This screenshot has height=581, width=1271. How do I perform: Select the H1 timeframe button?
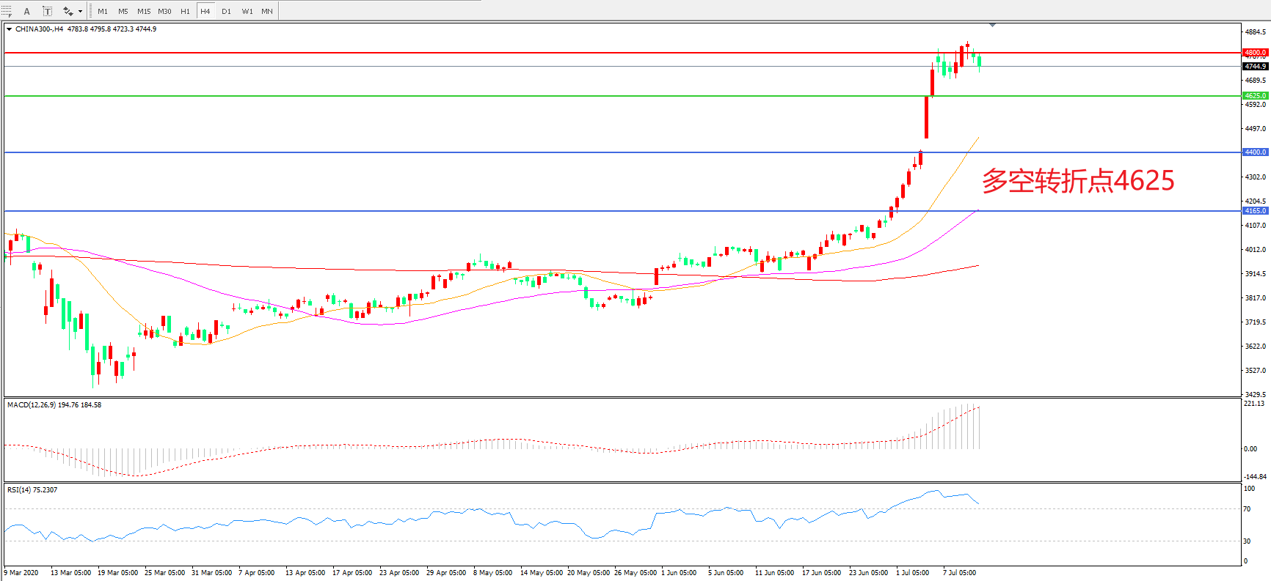[x=185, y=11]
